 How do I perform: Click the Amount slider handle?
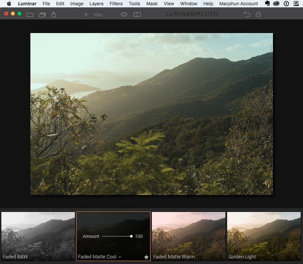[131, 236]
